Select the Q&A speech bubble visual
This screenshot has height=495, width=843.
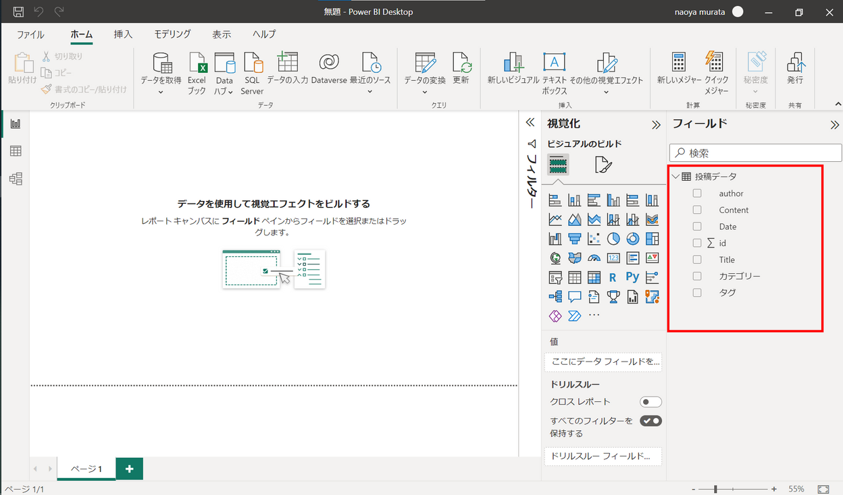575,296
